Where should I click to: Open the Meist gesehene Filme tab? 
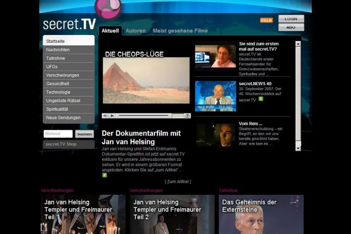(x=180, y=31)
